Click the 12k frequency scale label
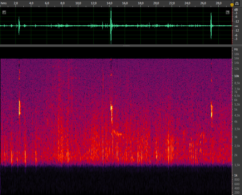 coord(237,69)
